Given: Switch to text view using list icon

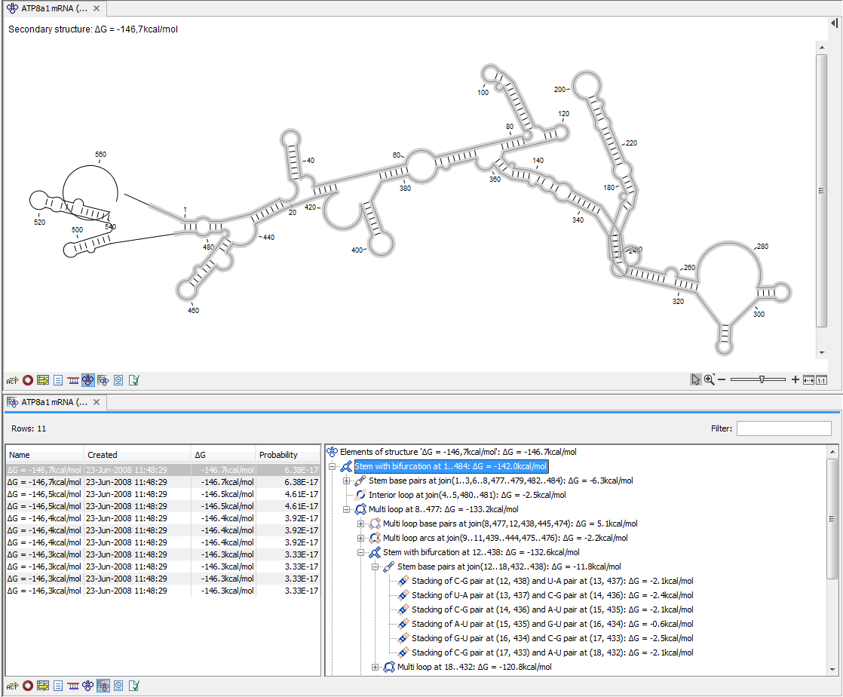Looking at the screenshot, I should [58, 380].
